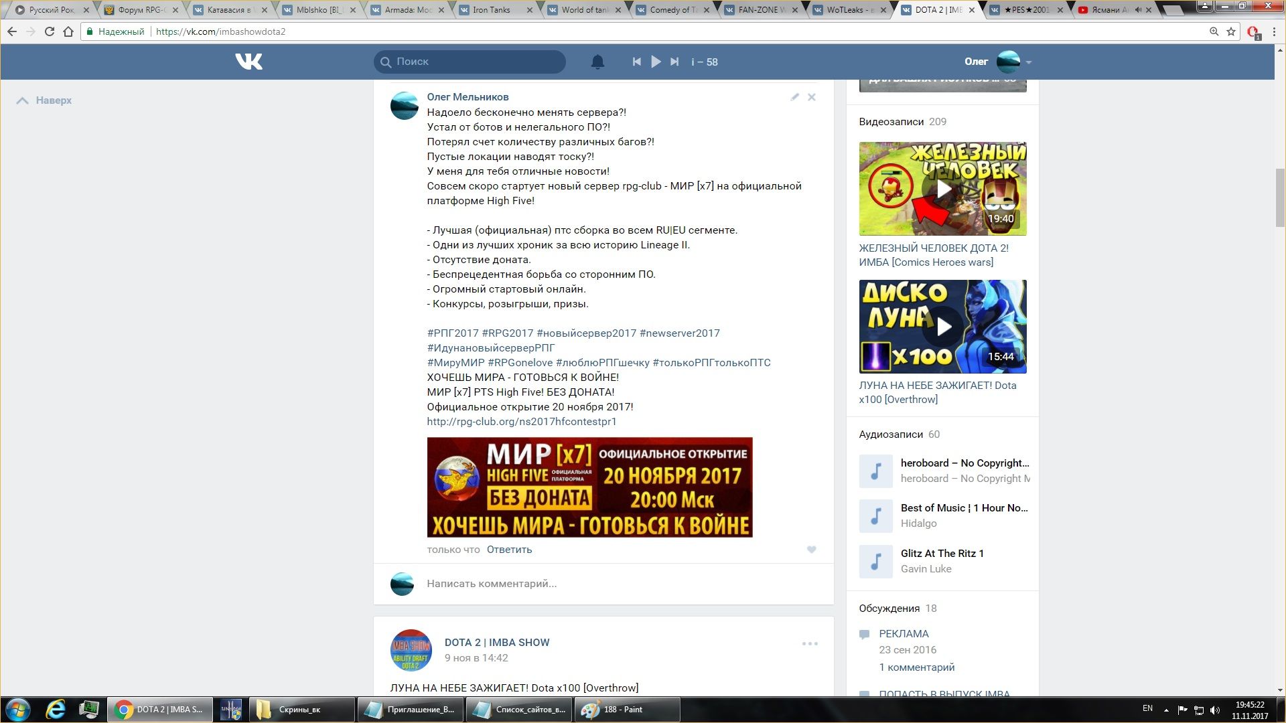Open Олег Мельников author link
The image size is (1286, 723).
[x=468, y=97]
